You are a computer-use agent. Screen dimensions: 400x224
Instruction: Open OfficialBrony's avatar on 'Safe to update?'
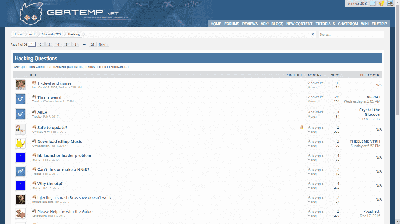[x=20, y=129]
